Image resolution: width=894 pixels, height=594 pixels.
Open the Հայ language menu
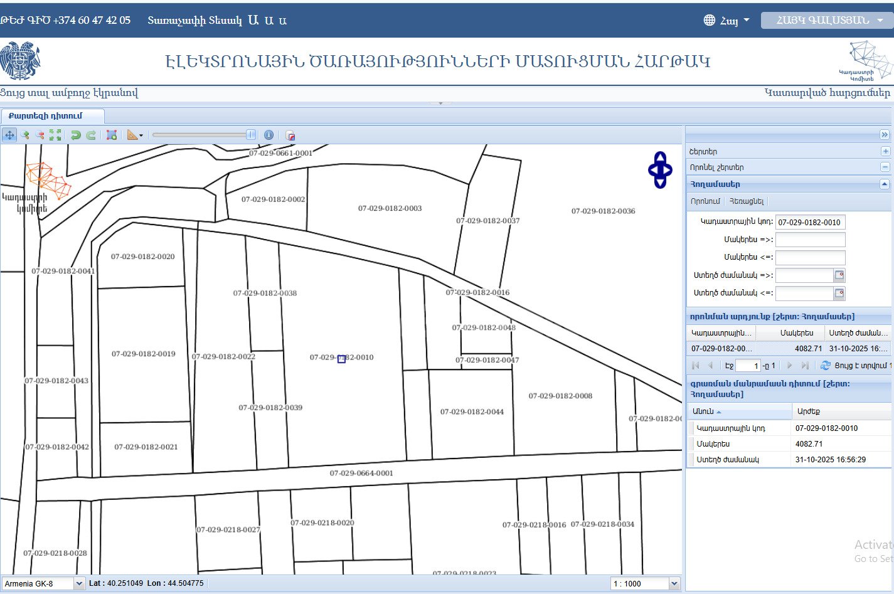[726, 21]
